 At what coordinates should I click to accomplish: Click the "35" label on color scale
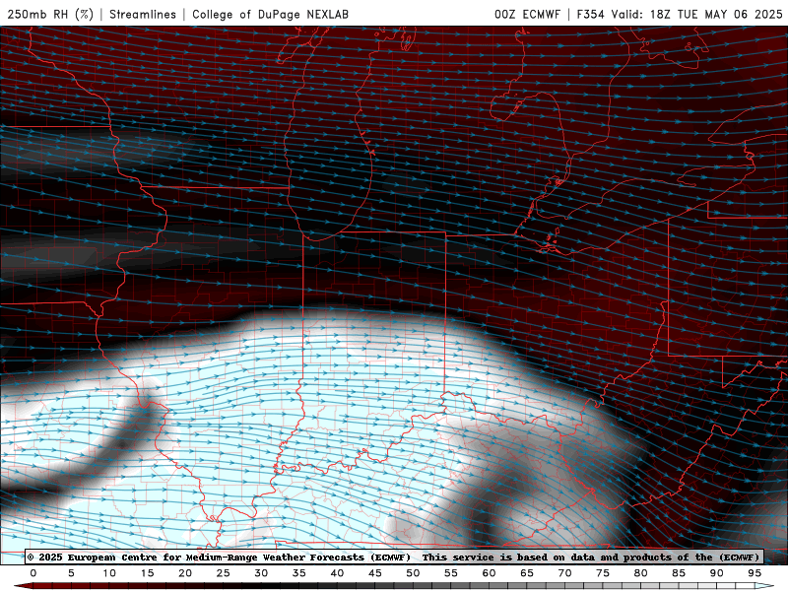click(x=299, y=573)
